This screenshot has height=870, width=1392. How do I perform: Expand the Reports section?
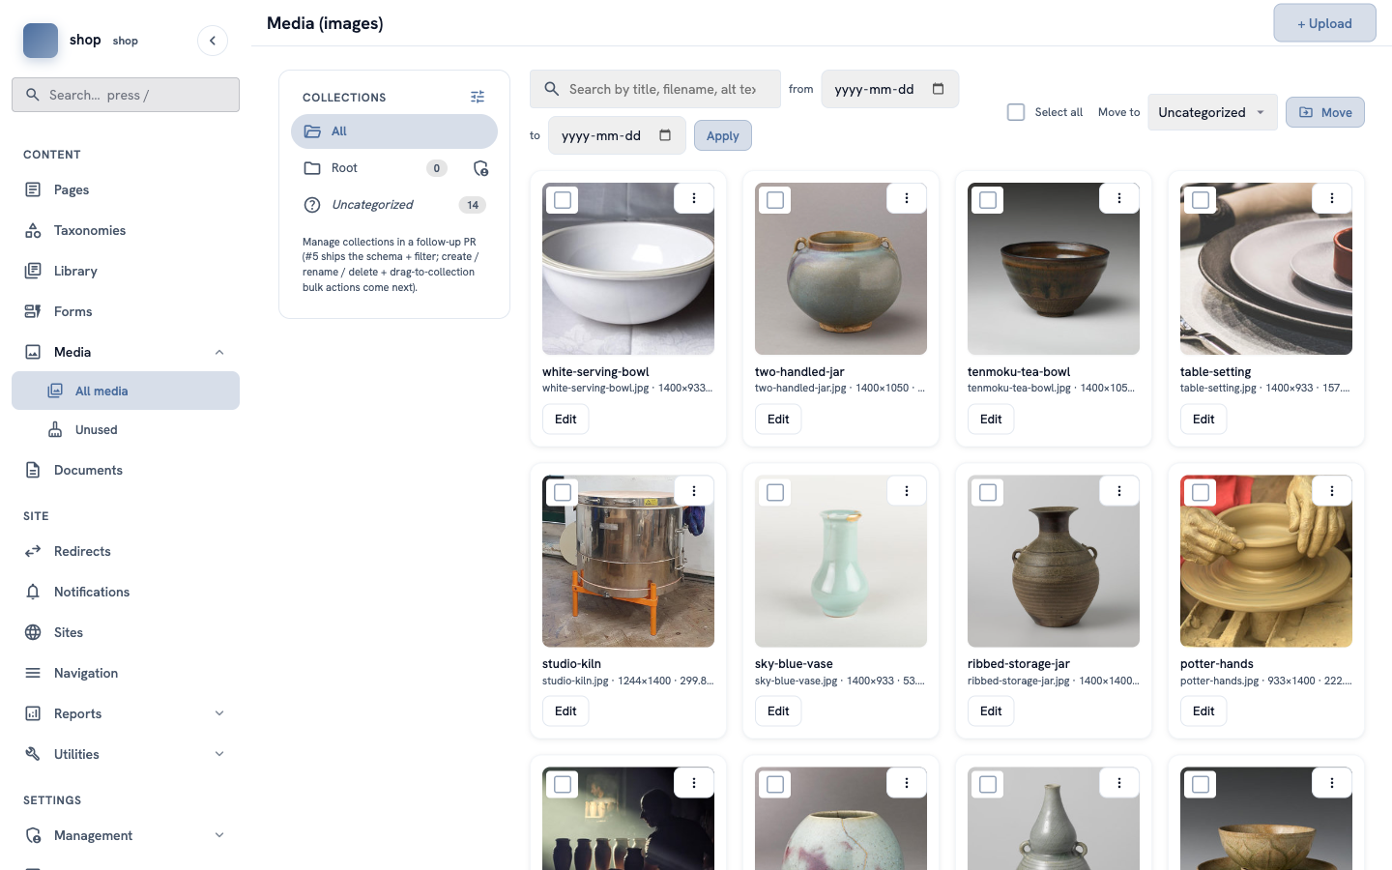[126, 713]
